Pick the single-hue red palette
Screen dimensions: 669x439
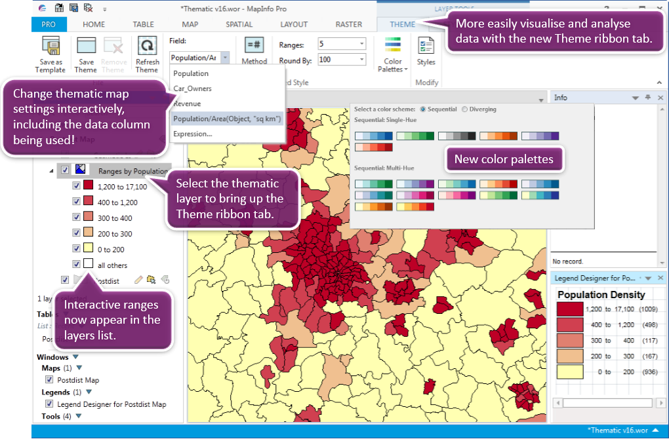[x=374, y=147]
